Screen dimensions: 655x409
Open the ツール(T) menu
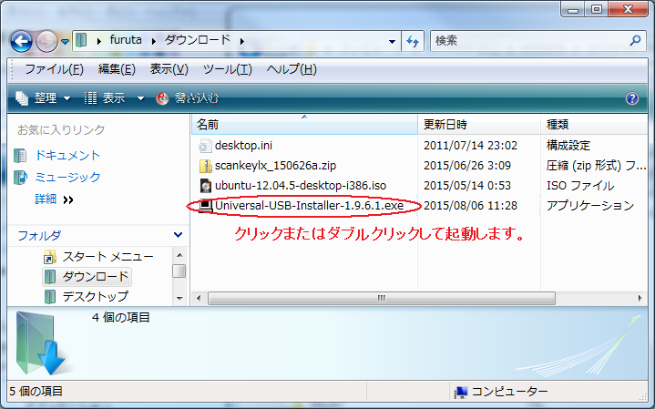[x=228, y=69]
